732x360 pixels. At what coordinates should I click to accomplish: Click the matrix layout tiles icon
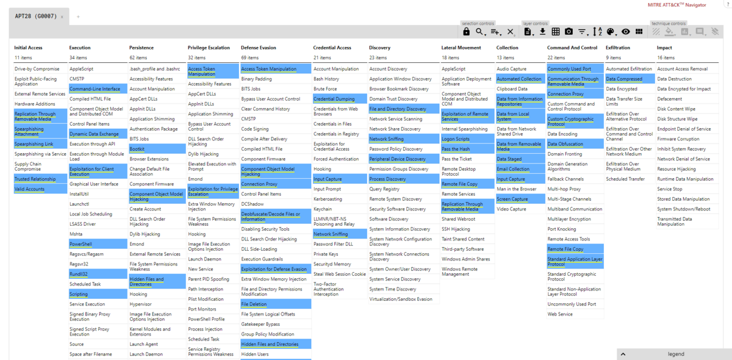pyautogui.click(x=639, y=32)
